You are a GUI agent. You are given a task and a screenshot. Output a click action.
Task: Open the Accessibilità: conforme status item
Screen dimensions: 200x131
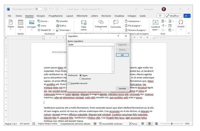click(111, 123)
